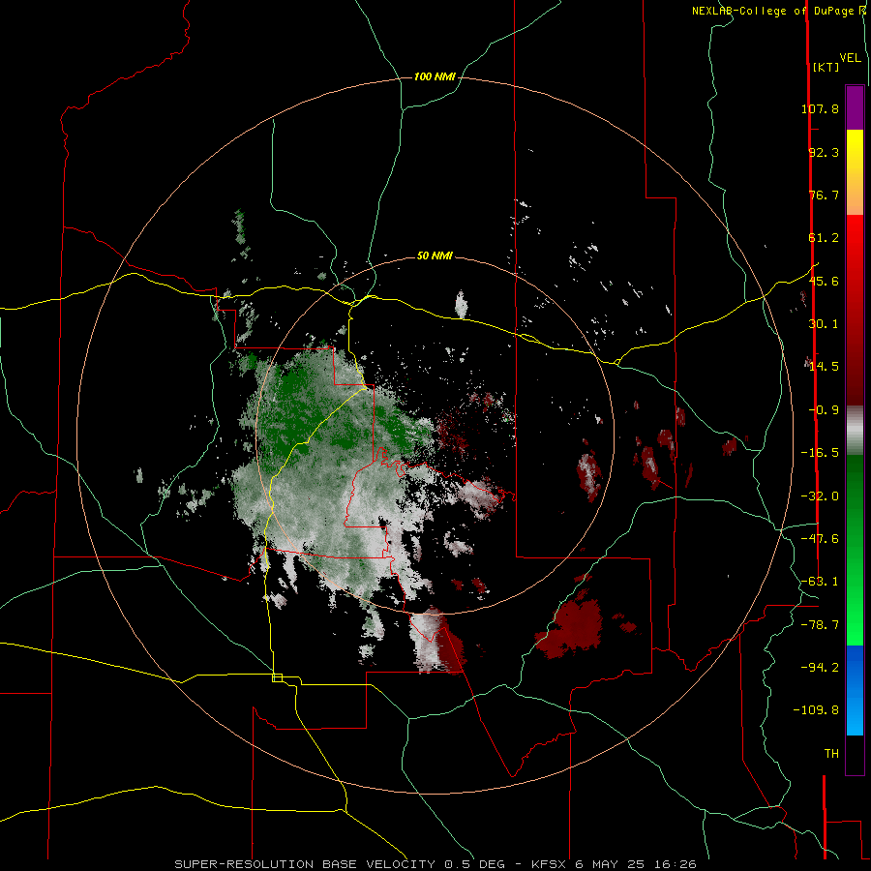Click the TH legend label

pos(831,754)
